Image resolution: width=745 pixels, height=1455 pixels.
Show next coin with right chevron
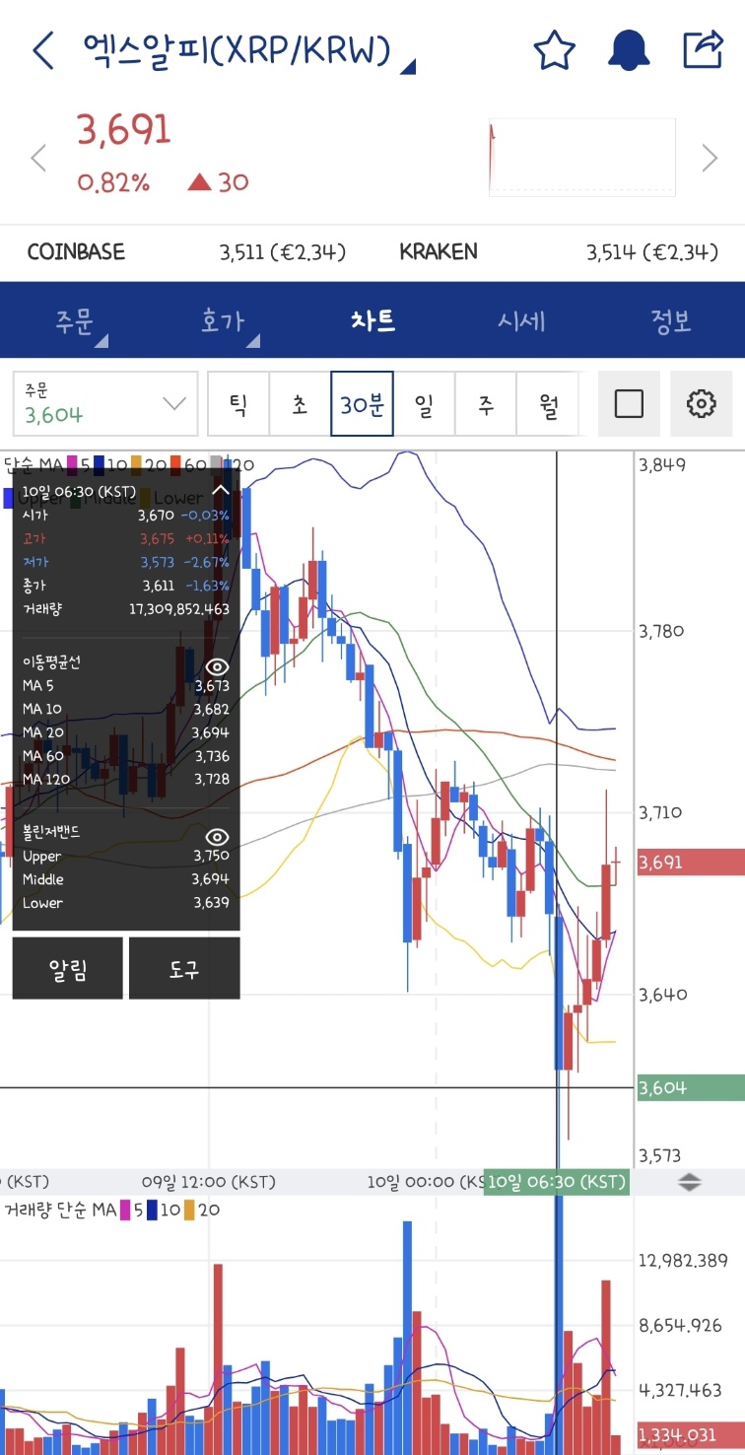710,158
